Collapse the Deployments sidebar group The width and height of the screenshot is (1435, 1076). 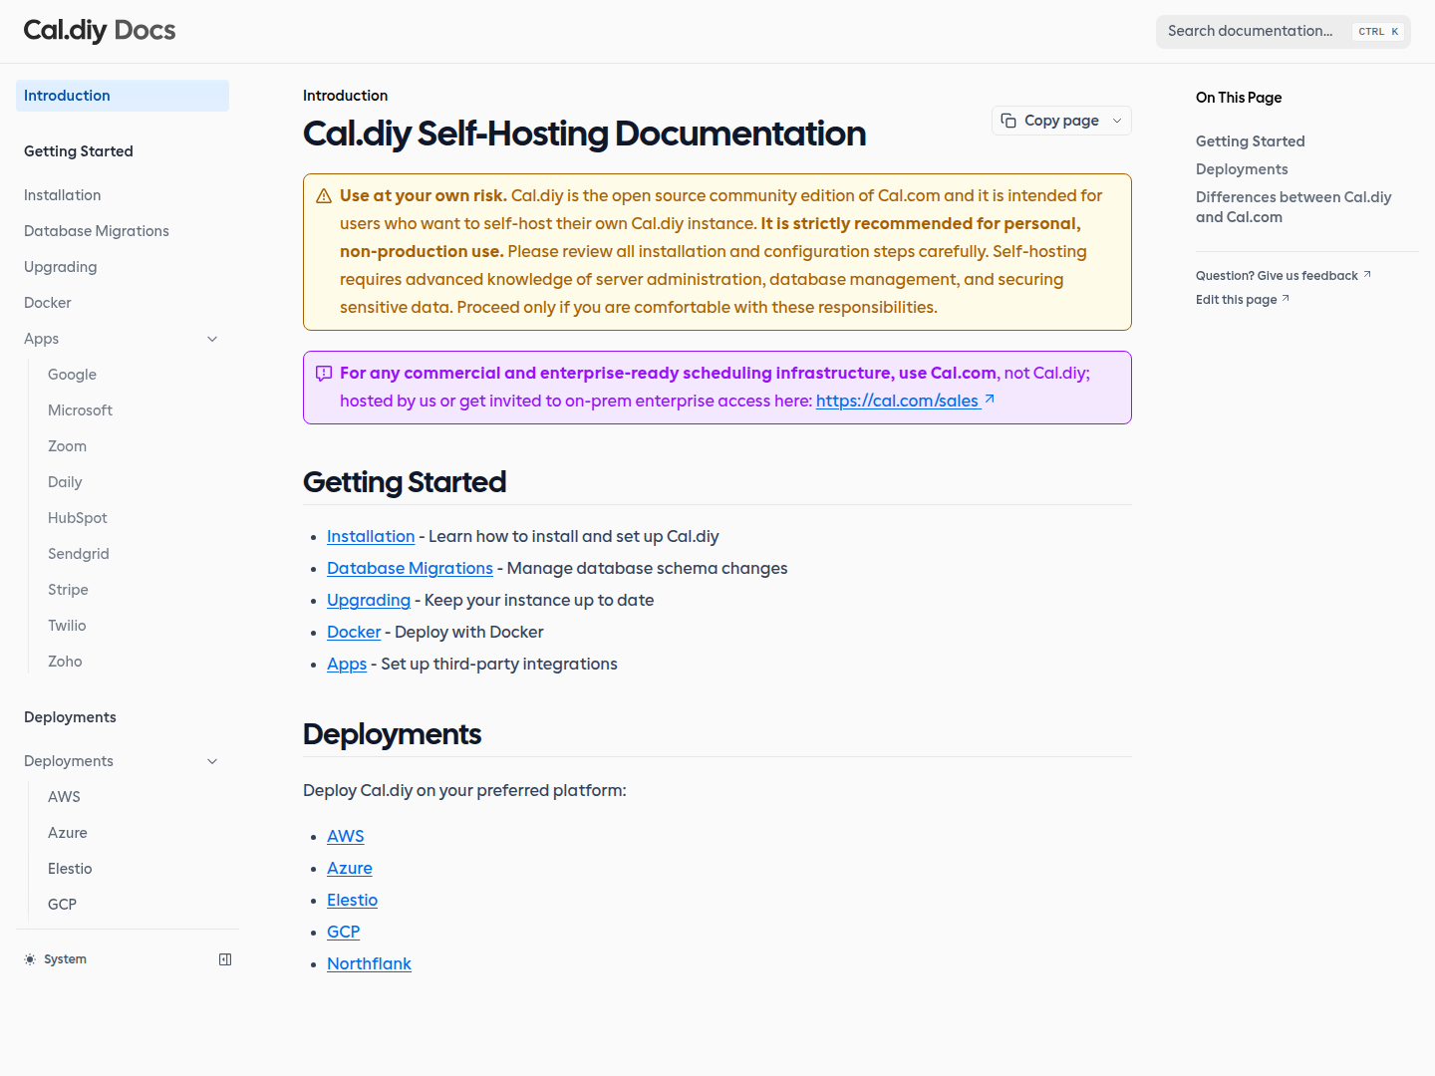click(212, 761)
